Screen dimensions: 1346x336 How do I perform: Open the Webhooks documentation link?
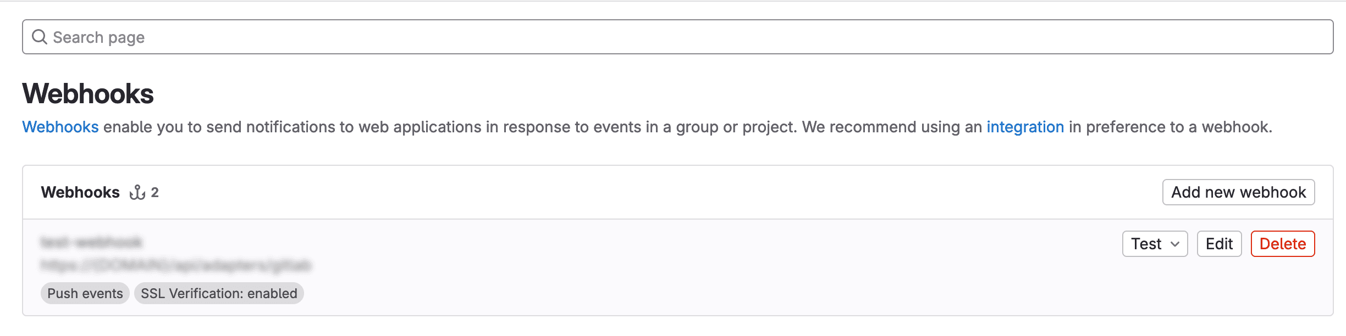[60, 126]
